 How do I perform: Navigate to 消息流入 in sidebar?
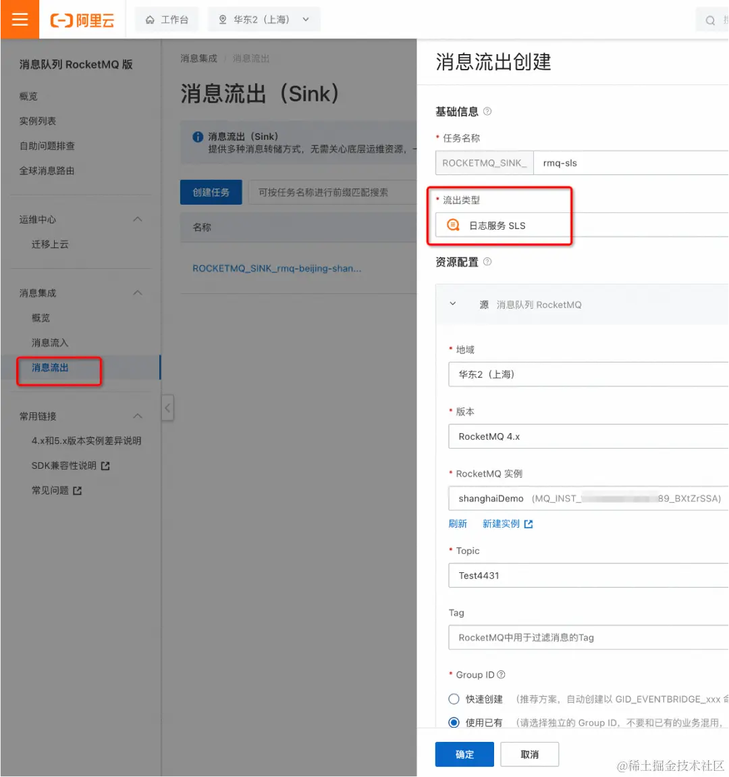coord(49,343)
